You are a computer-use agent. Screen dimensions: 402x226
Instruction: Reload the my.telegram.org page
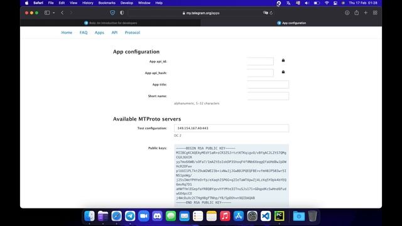(x=271, y=13)
